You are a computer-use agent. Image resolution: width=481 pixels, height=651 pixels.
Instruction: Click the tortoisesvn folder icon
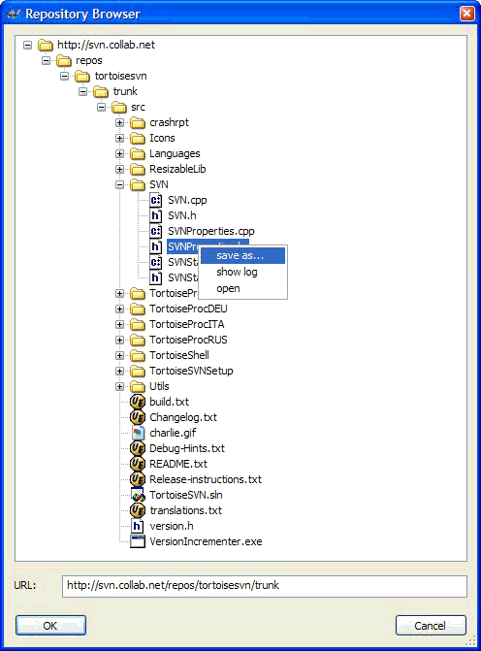[x=82, y=76]
